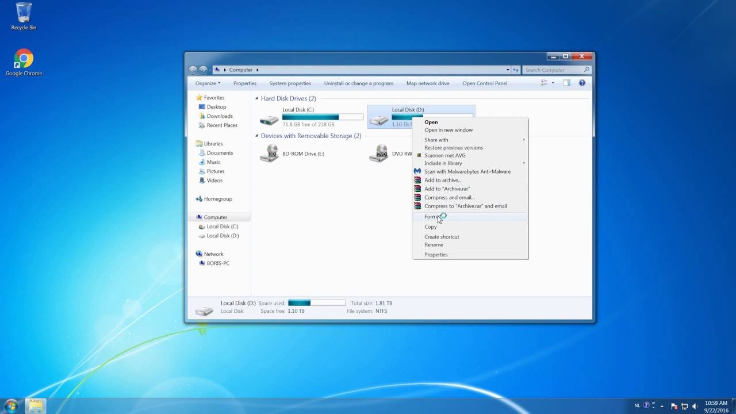736x414 pixels.
Task: Click the Show desktop strip on the taskbar
Action: pyautogui.click(x=733, y=406)
